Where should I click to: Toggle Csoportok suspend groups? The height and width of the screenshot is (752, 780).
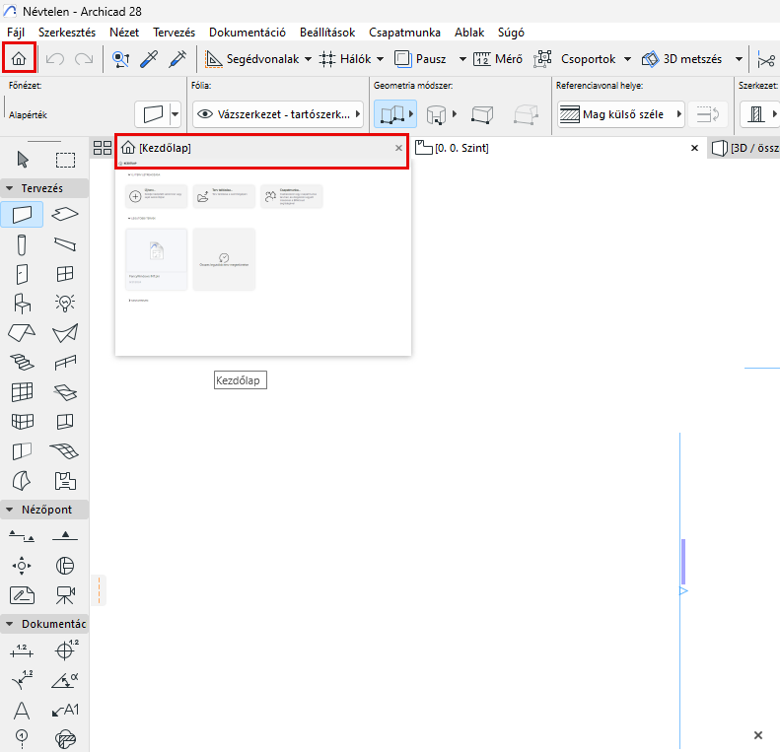(x=575, y=59)
